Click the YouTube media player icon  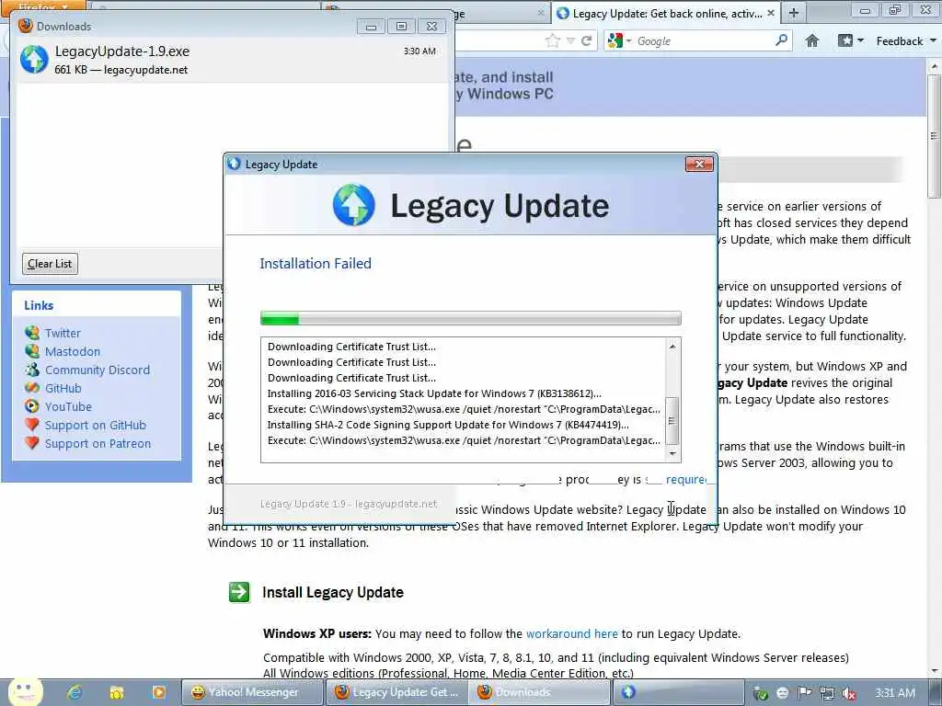pyautogui.click(x=32, y=406)
